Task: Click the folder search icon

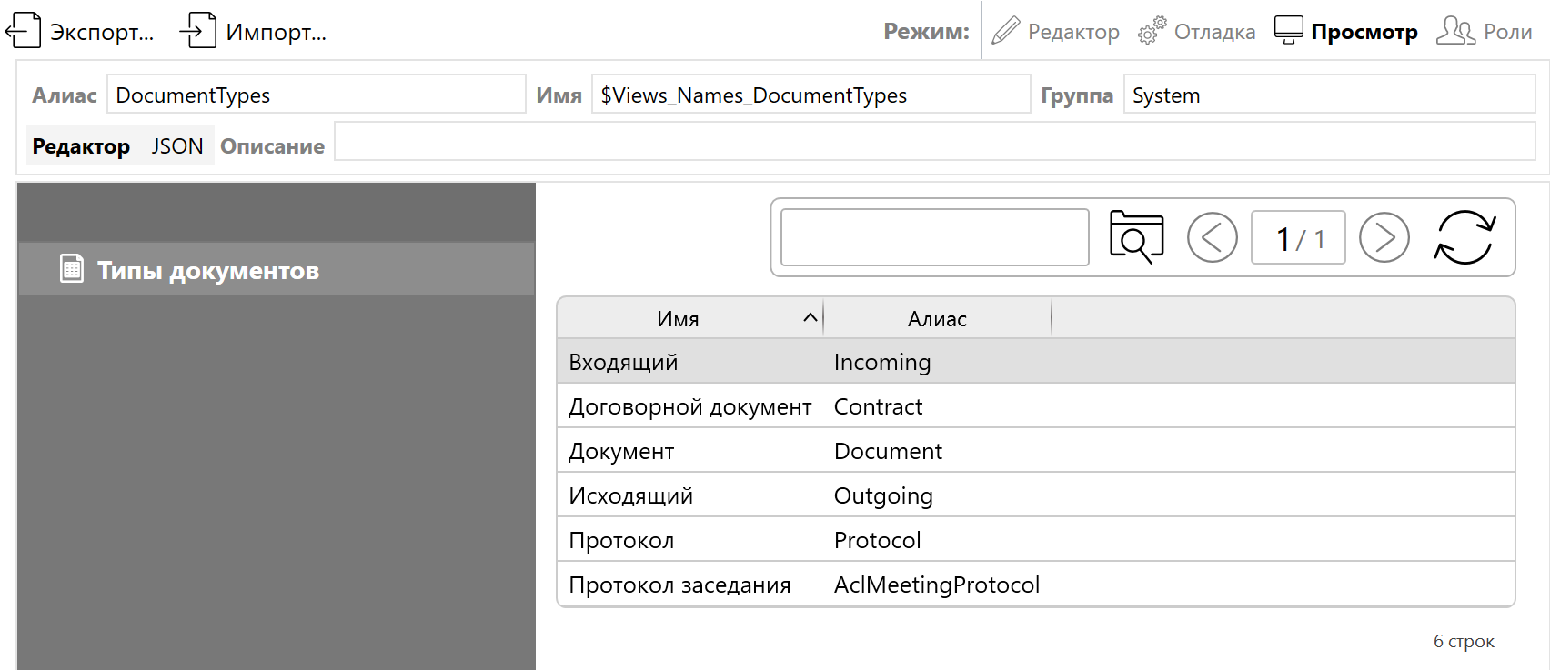Action: (1136, 237)
